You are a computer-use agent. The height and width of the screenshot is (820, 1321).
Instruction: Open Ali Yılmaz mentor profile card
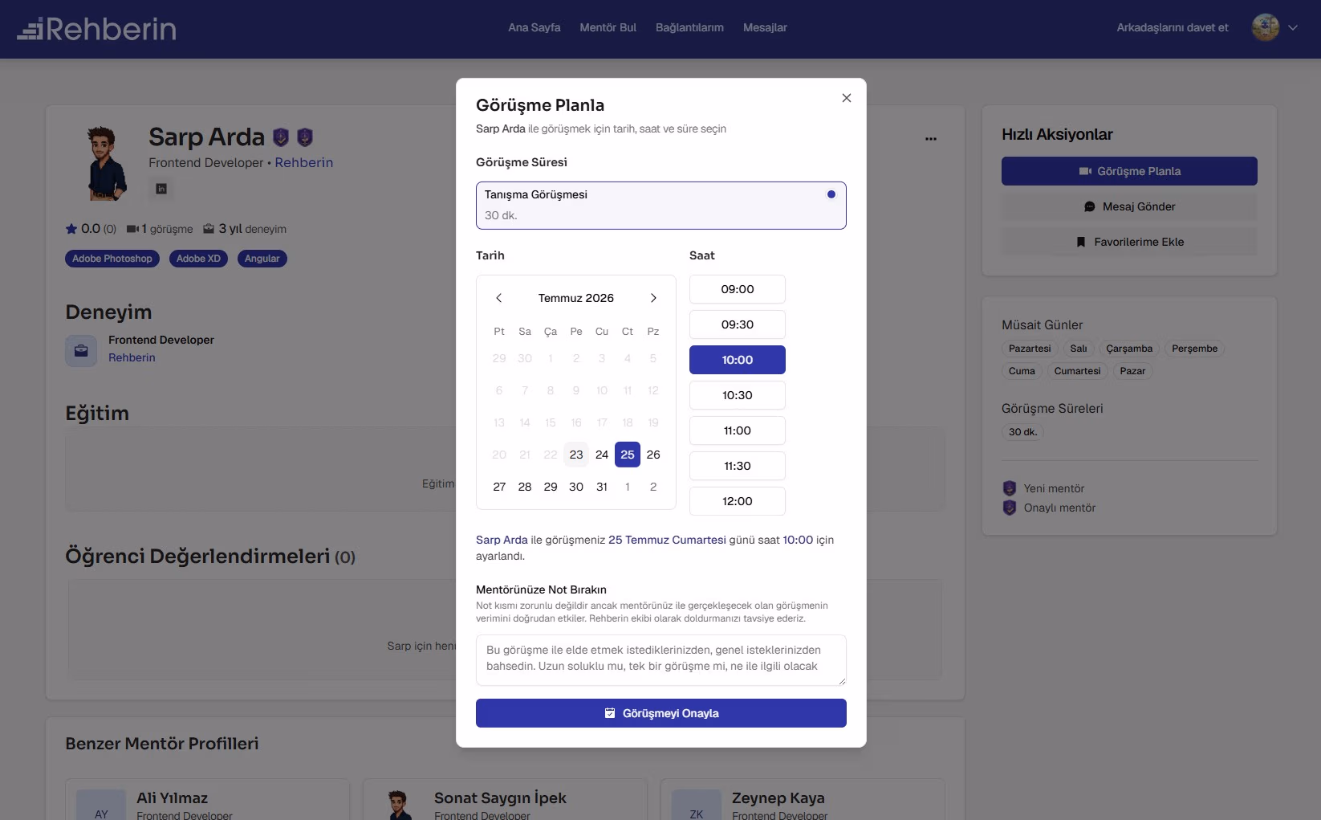coord(207,800)
